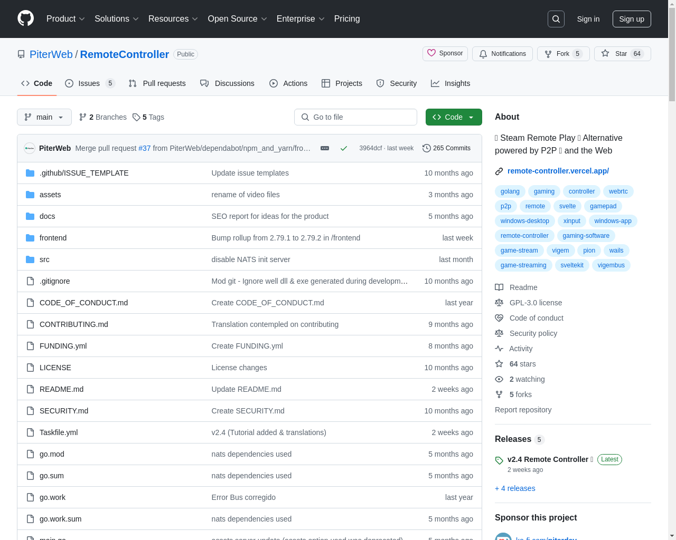Open the go.work.sum file
676x540 pixels.
(x=61, y=519)
